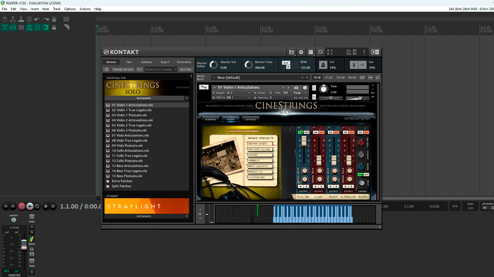
Task: Click the Native Instruments NI logo
Action: coord(375,52)
